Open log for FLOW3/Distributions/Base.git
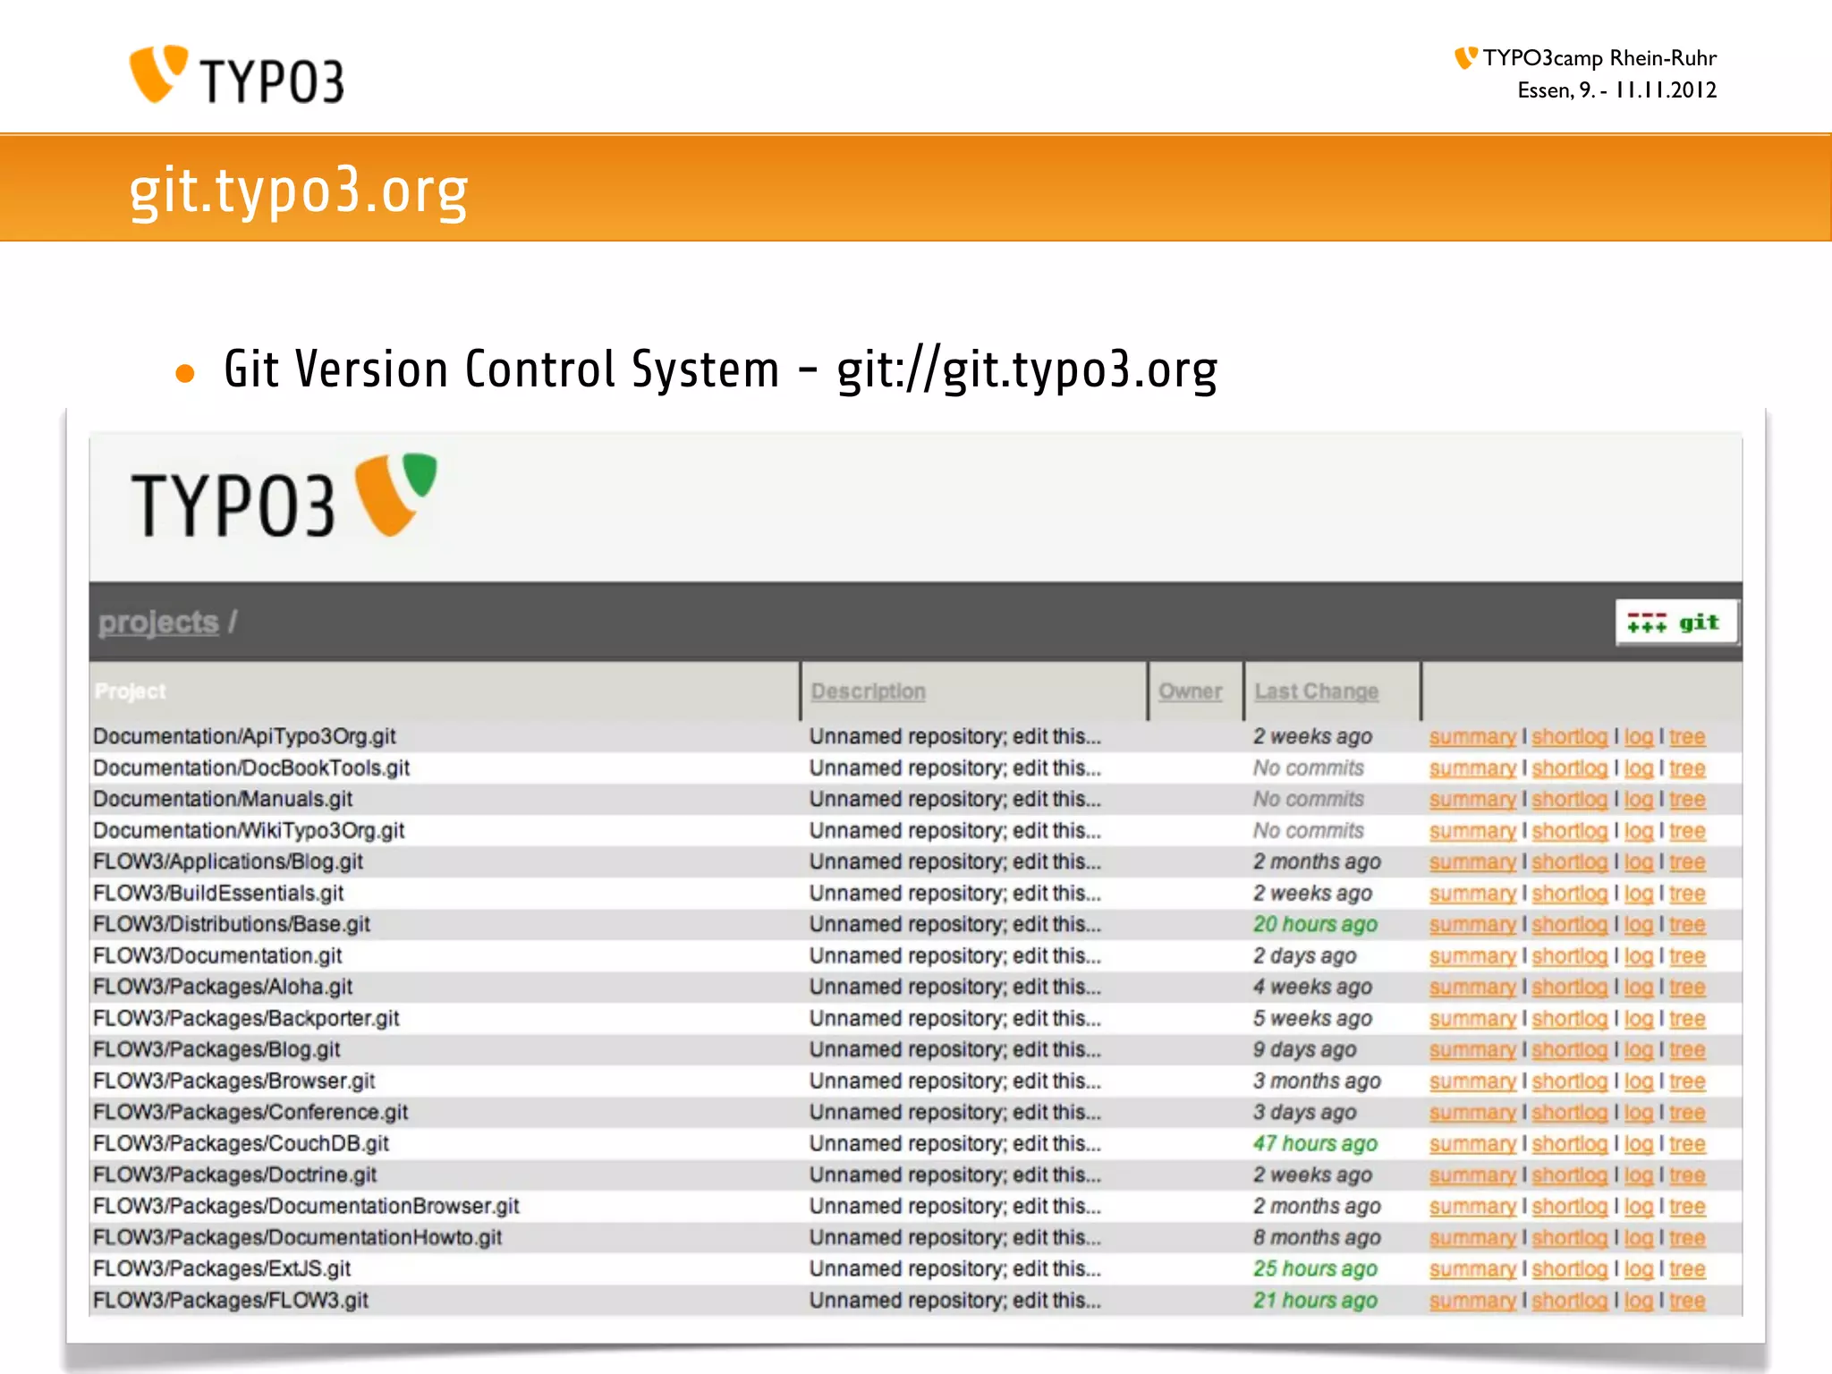Viewport: 1832px width, 1374px height. (x=1639, y=925)
